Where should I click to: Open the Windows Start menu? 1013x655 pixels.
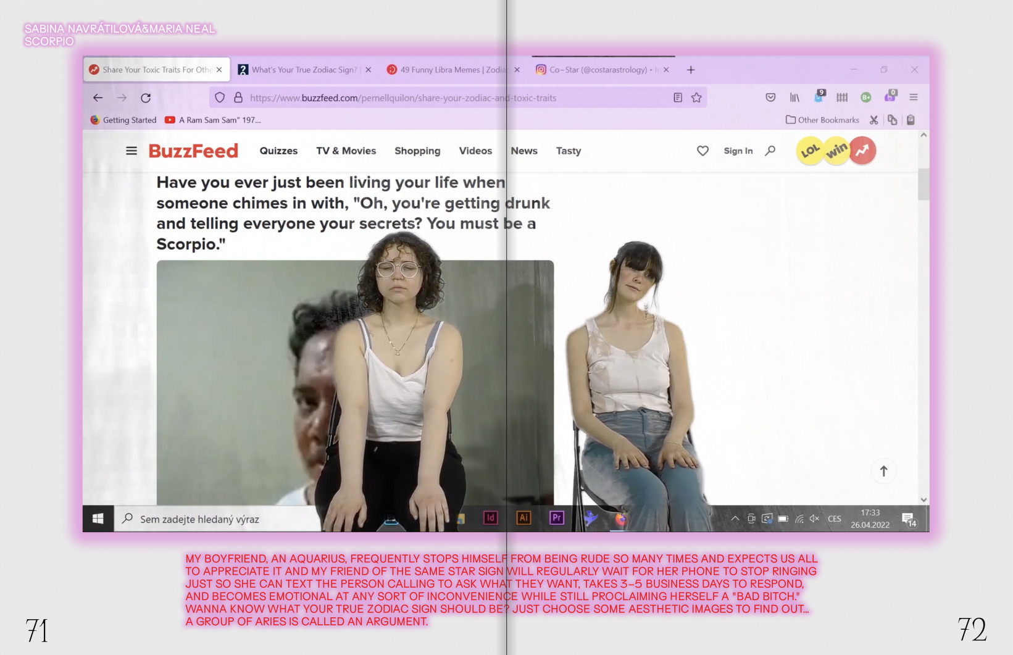click(x=98, y=519)
